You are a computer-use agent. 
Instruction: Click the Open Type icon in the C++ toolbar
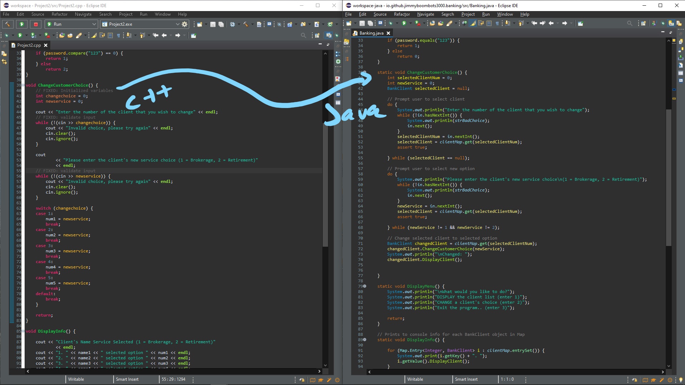62,35
